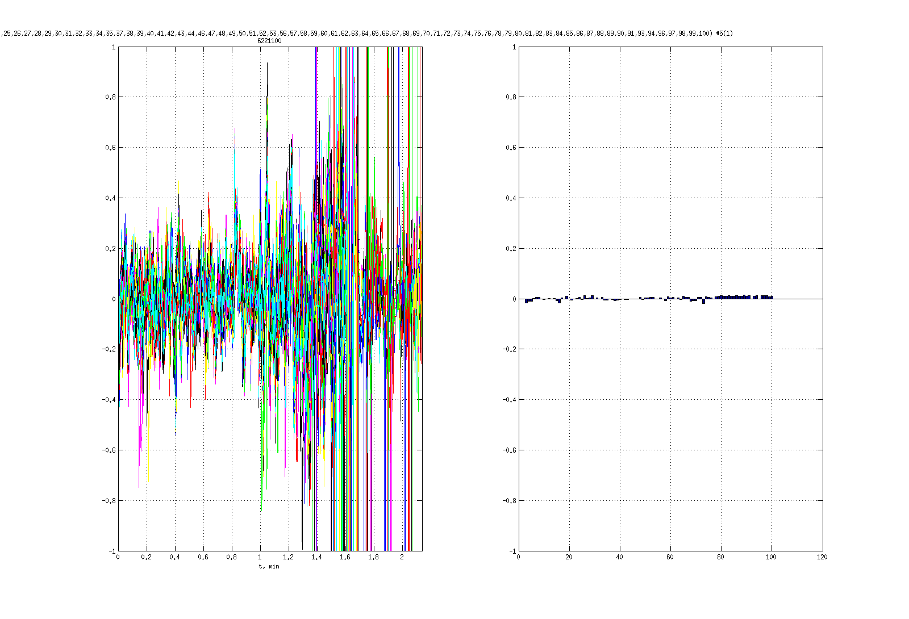Click the 't, min' x-axis label
This screenshot has width=909, height=619.
coord(269,566)
